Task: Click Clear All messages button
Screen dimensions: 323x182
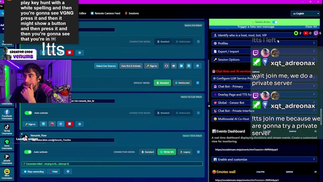Action: (x=311, y=27)
